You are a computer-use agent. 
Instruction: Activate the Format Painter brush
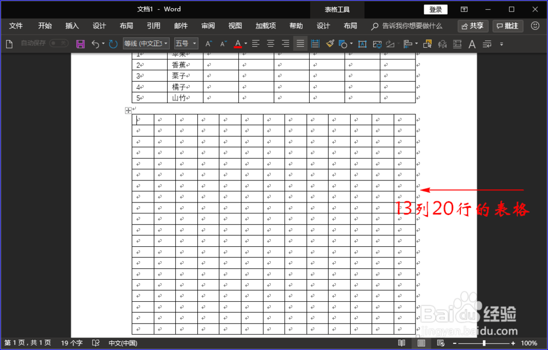coord(330,44)
